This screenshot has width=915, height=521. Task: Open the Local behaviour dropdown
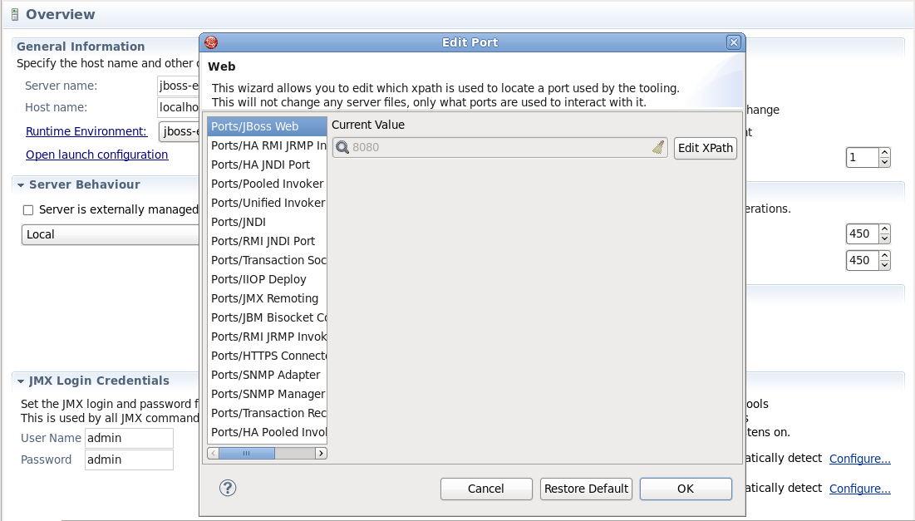pyautogui.click(x=111, y=234)
